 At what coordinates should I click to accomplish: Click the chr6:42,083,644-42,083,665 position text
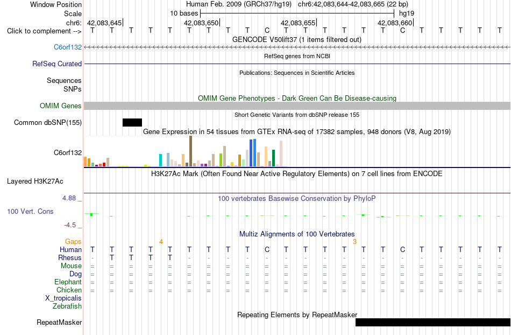[353, 4]
